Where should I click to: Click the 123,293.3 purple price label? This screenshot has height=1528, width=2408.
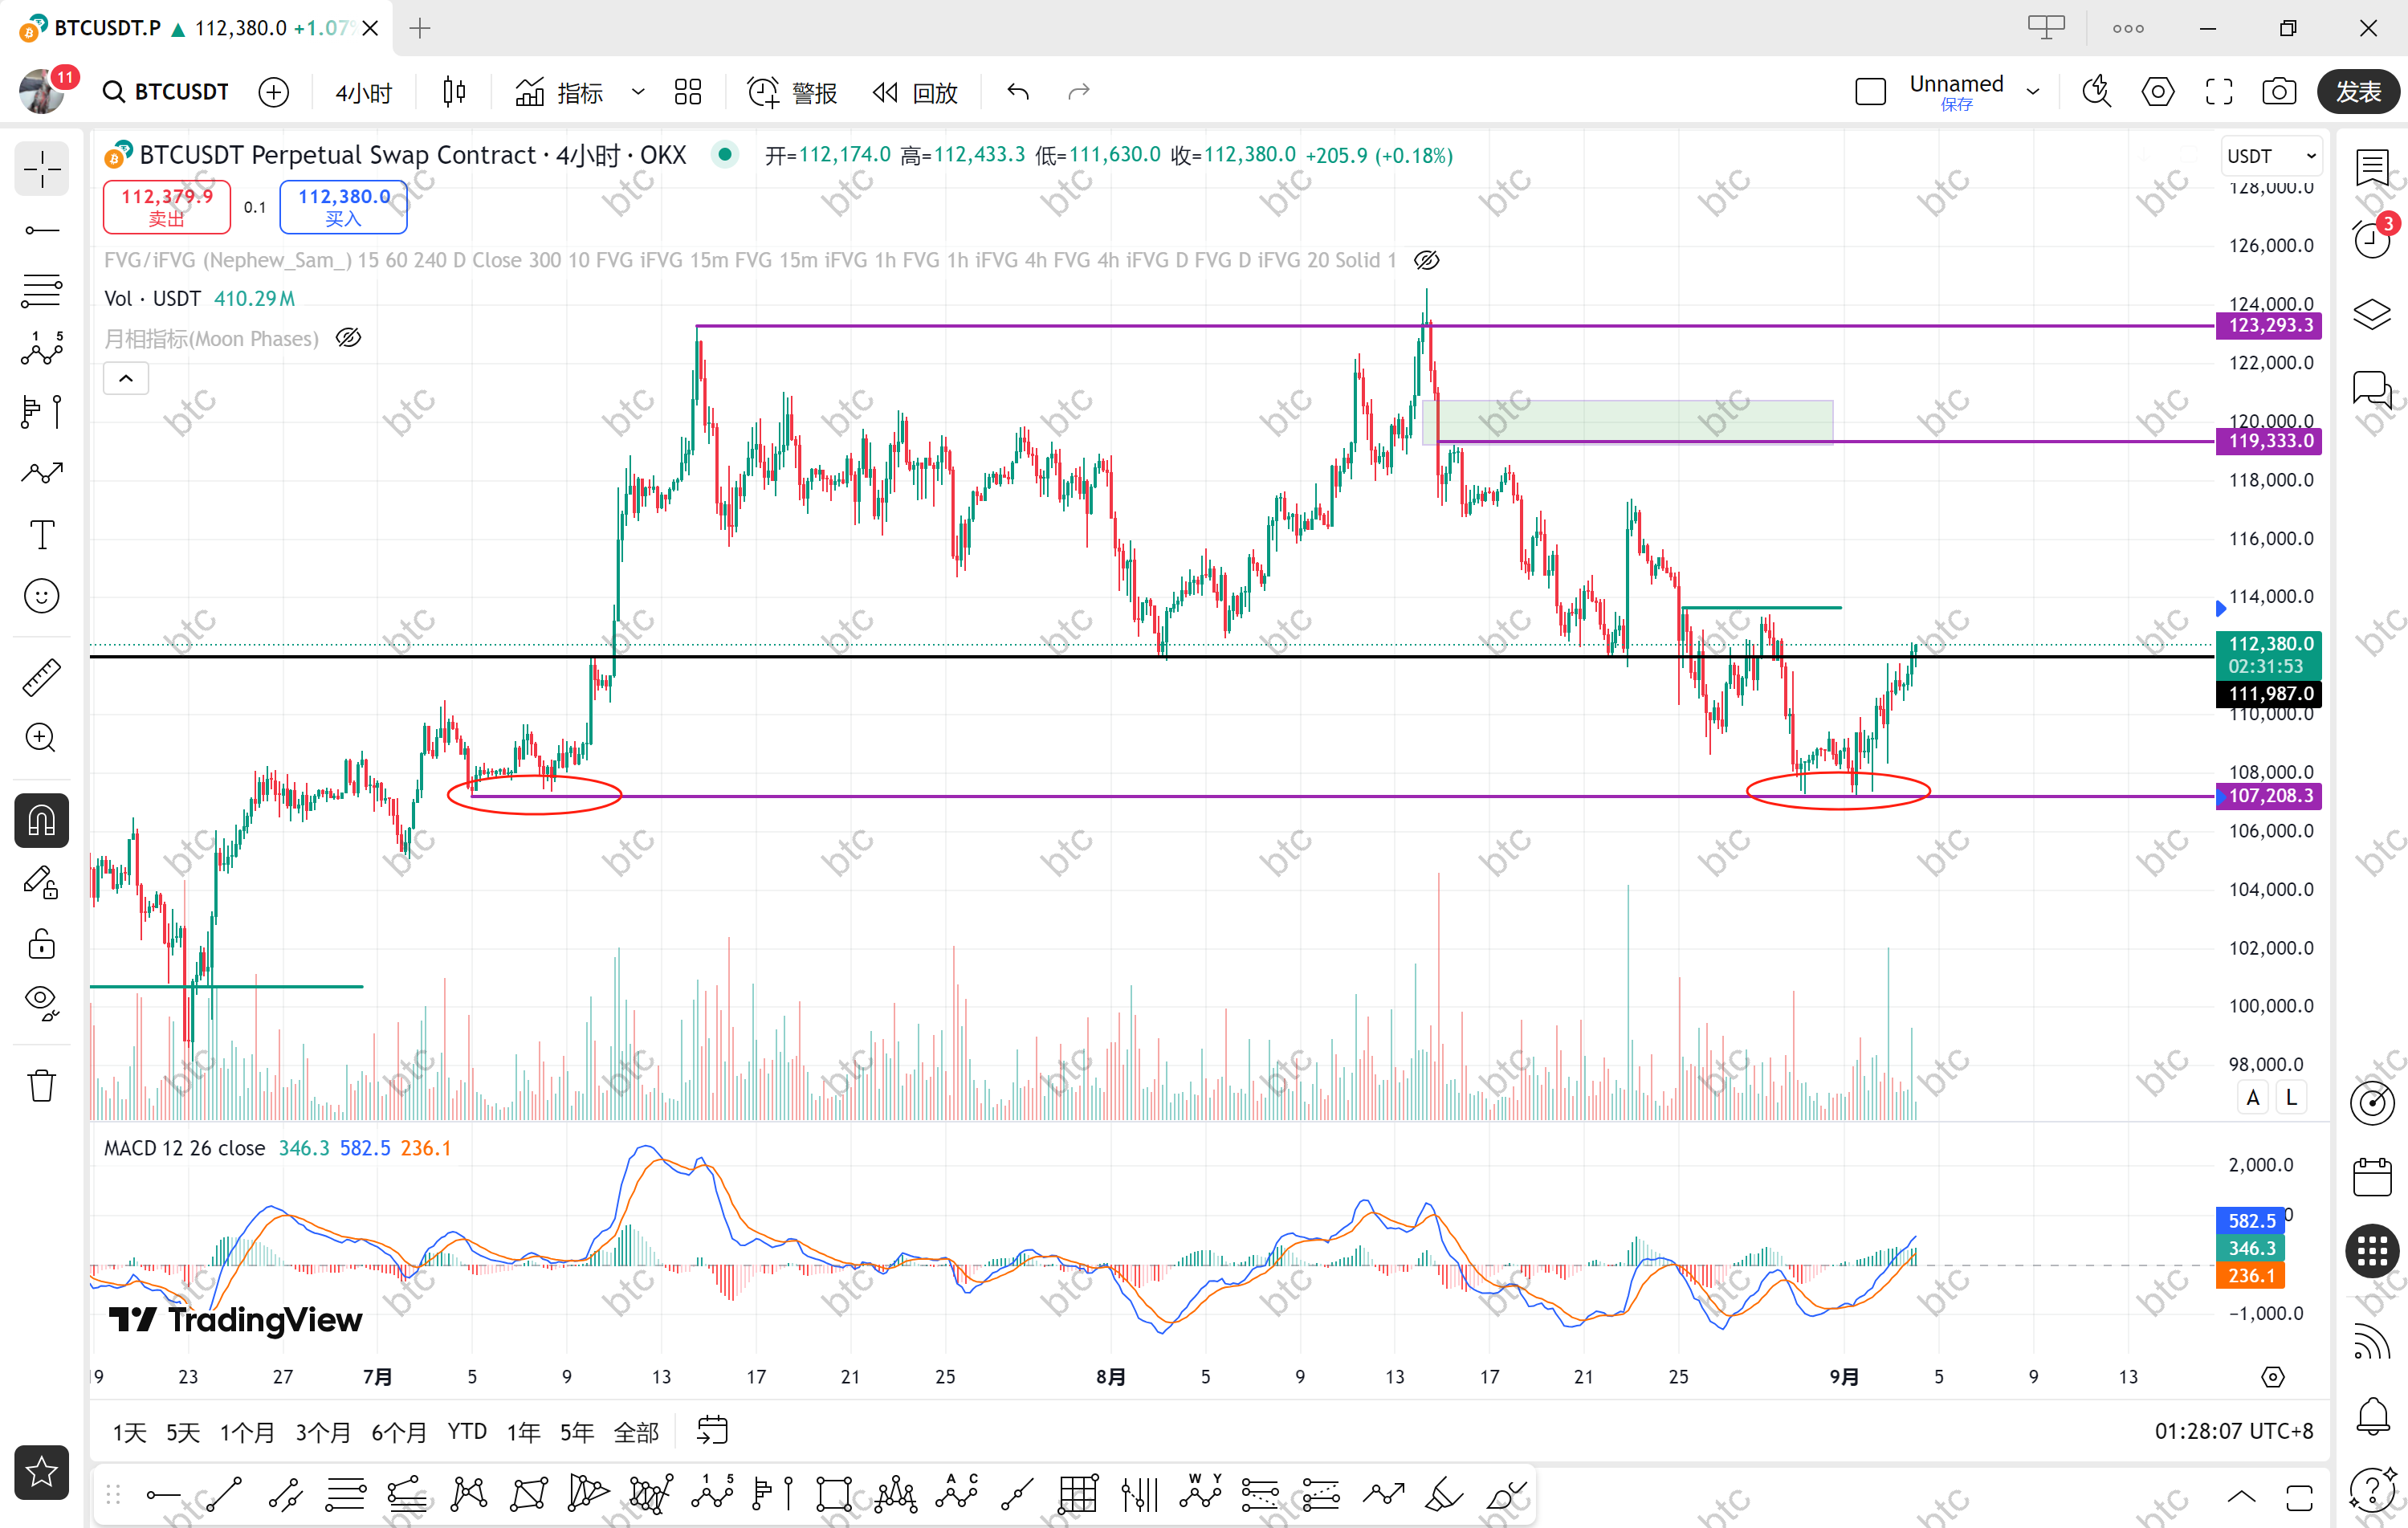point(2268,325)
